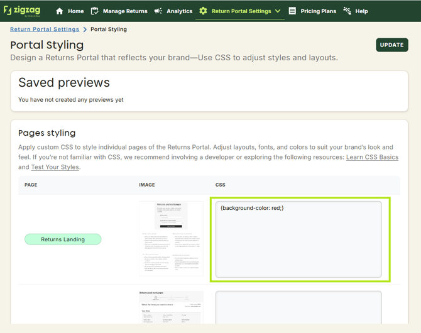Select the Pricing Plans menu text

tap(318, 11)
